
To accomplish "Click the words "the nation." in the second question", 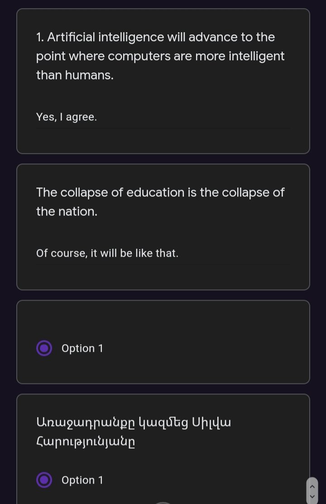I will pos(67,211).
